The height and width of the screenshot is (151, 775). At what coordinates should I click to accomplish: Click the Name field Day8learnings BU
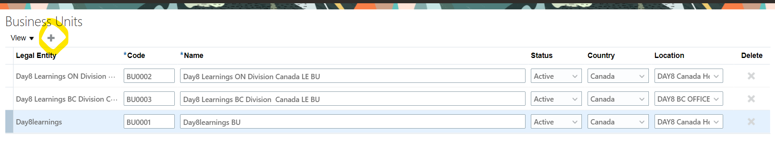pos(353,122)
